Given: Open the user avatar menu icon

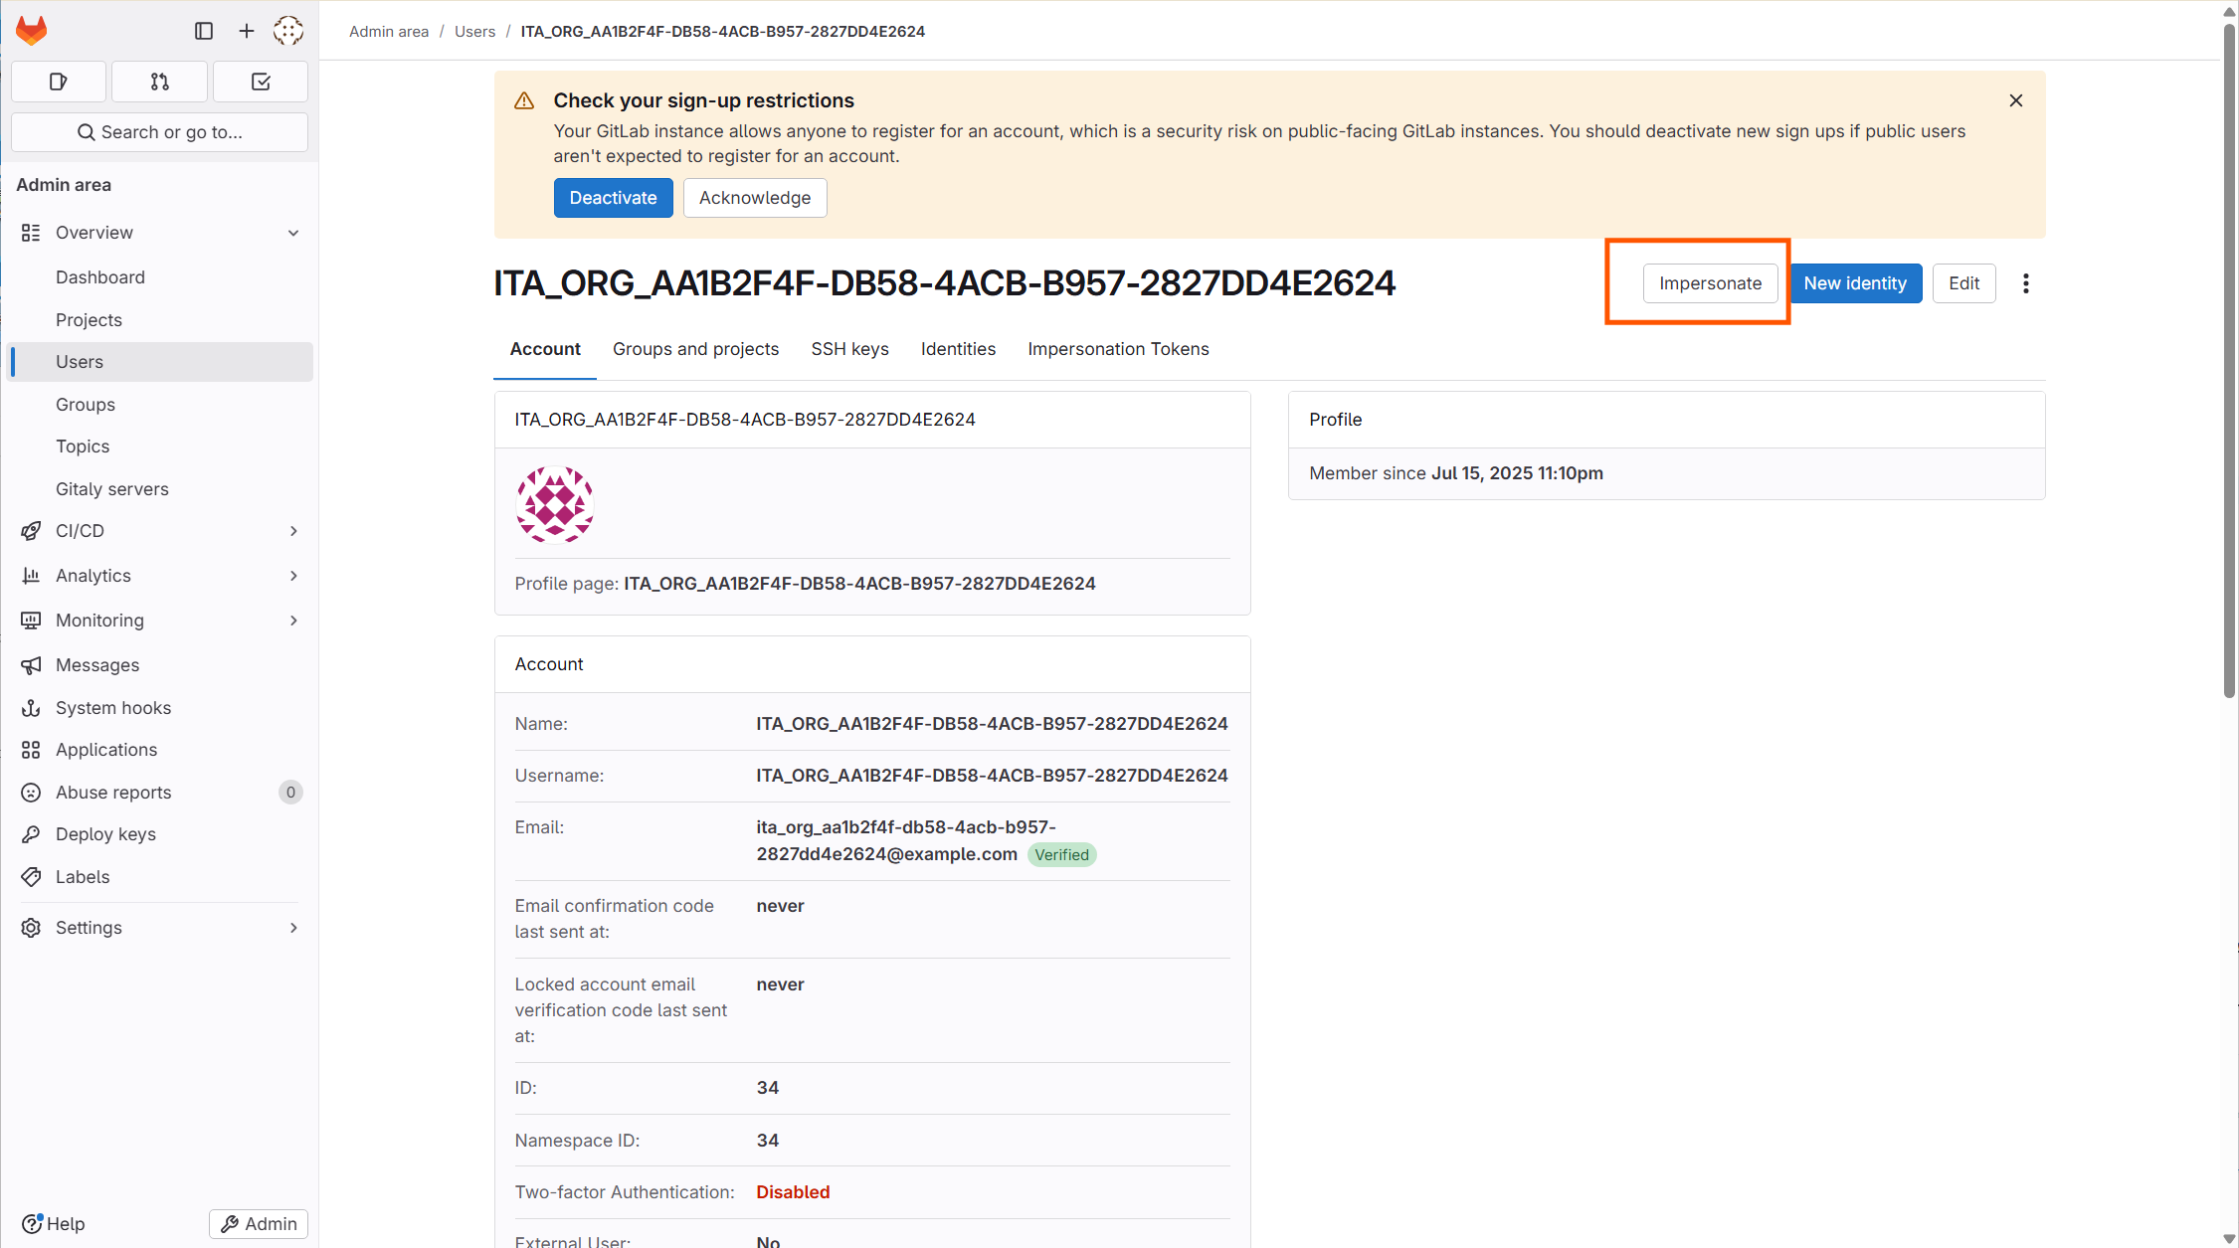Looking at the screenshot, I should coord(288,31).
